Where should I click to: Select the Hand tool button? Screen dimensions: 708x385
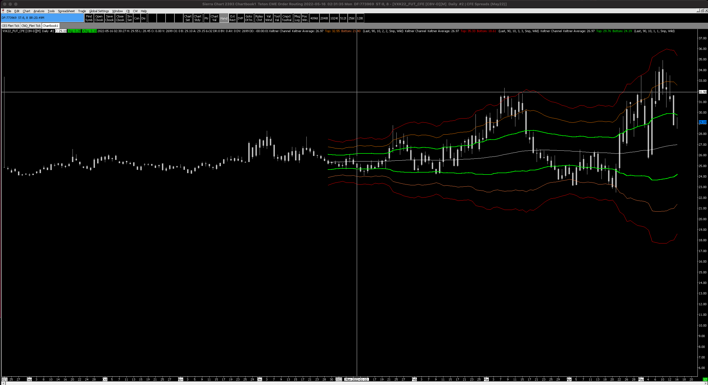coord(224,18)
